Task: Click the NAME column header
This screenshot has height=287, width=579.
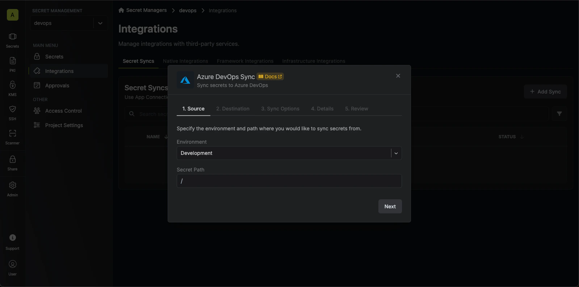Action: [x=153, y=137]
